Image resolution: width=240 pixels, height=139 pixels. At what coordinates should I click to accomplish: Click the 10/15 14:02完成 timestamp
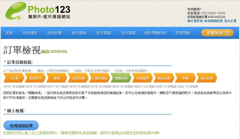coord(14,86)
